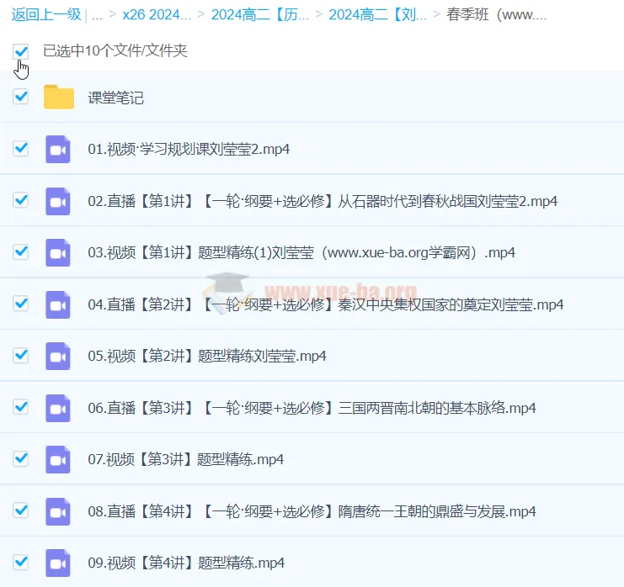Screen dimensions: 624x587
Task: Go to 2024高二【历... breadcrumb
Action: click(x=260, y=14)
